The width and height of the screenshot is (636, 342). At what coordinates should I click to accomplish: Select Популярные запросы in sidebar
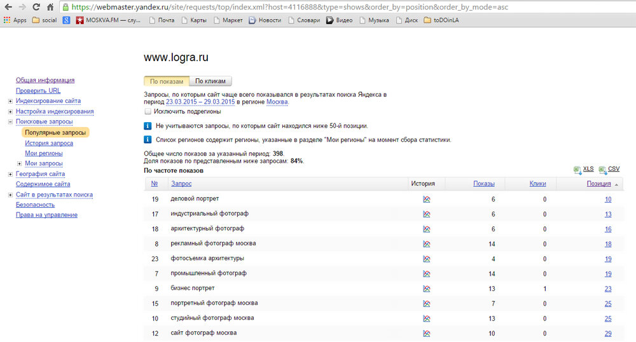pos(55,132)
